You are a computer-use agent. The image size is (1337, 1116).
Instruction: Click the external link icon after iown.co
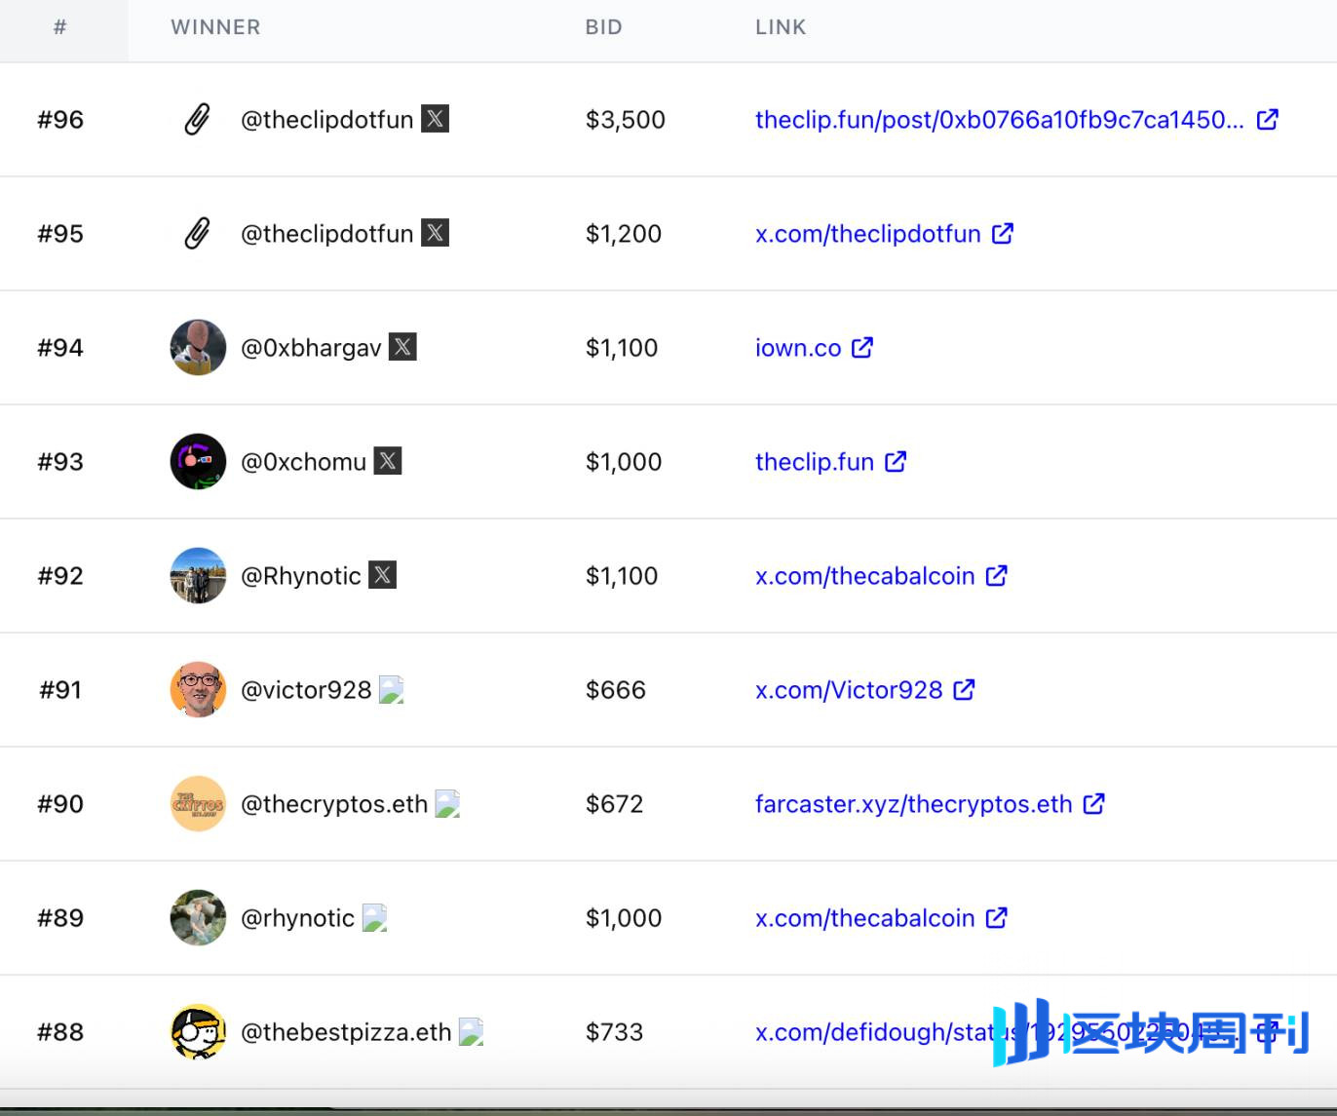coord(862,347)
